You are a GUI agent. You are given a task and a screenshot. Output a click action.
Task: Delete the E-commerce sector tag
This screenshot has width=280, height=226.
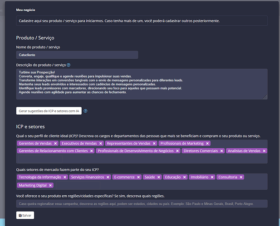(x=138, y=177)
